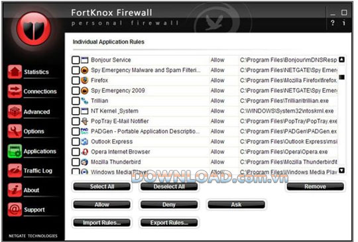Click the Allow button
Viewport: 358px width, 242px height.
[x=102, y=205]
